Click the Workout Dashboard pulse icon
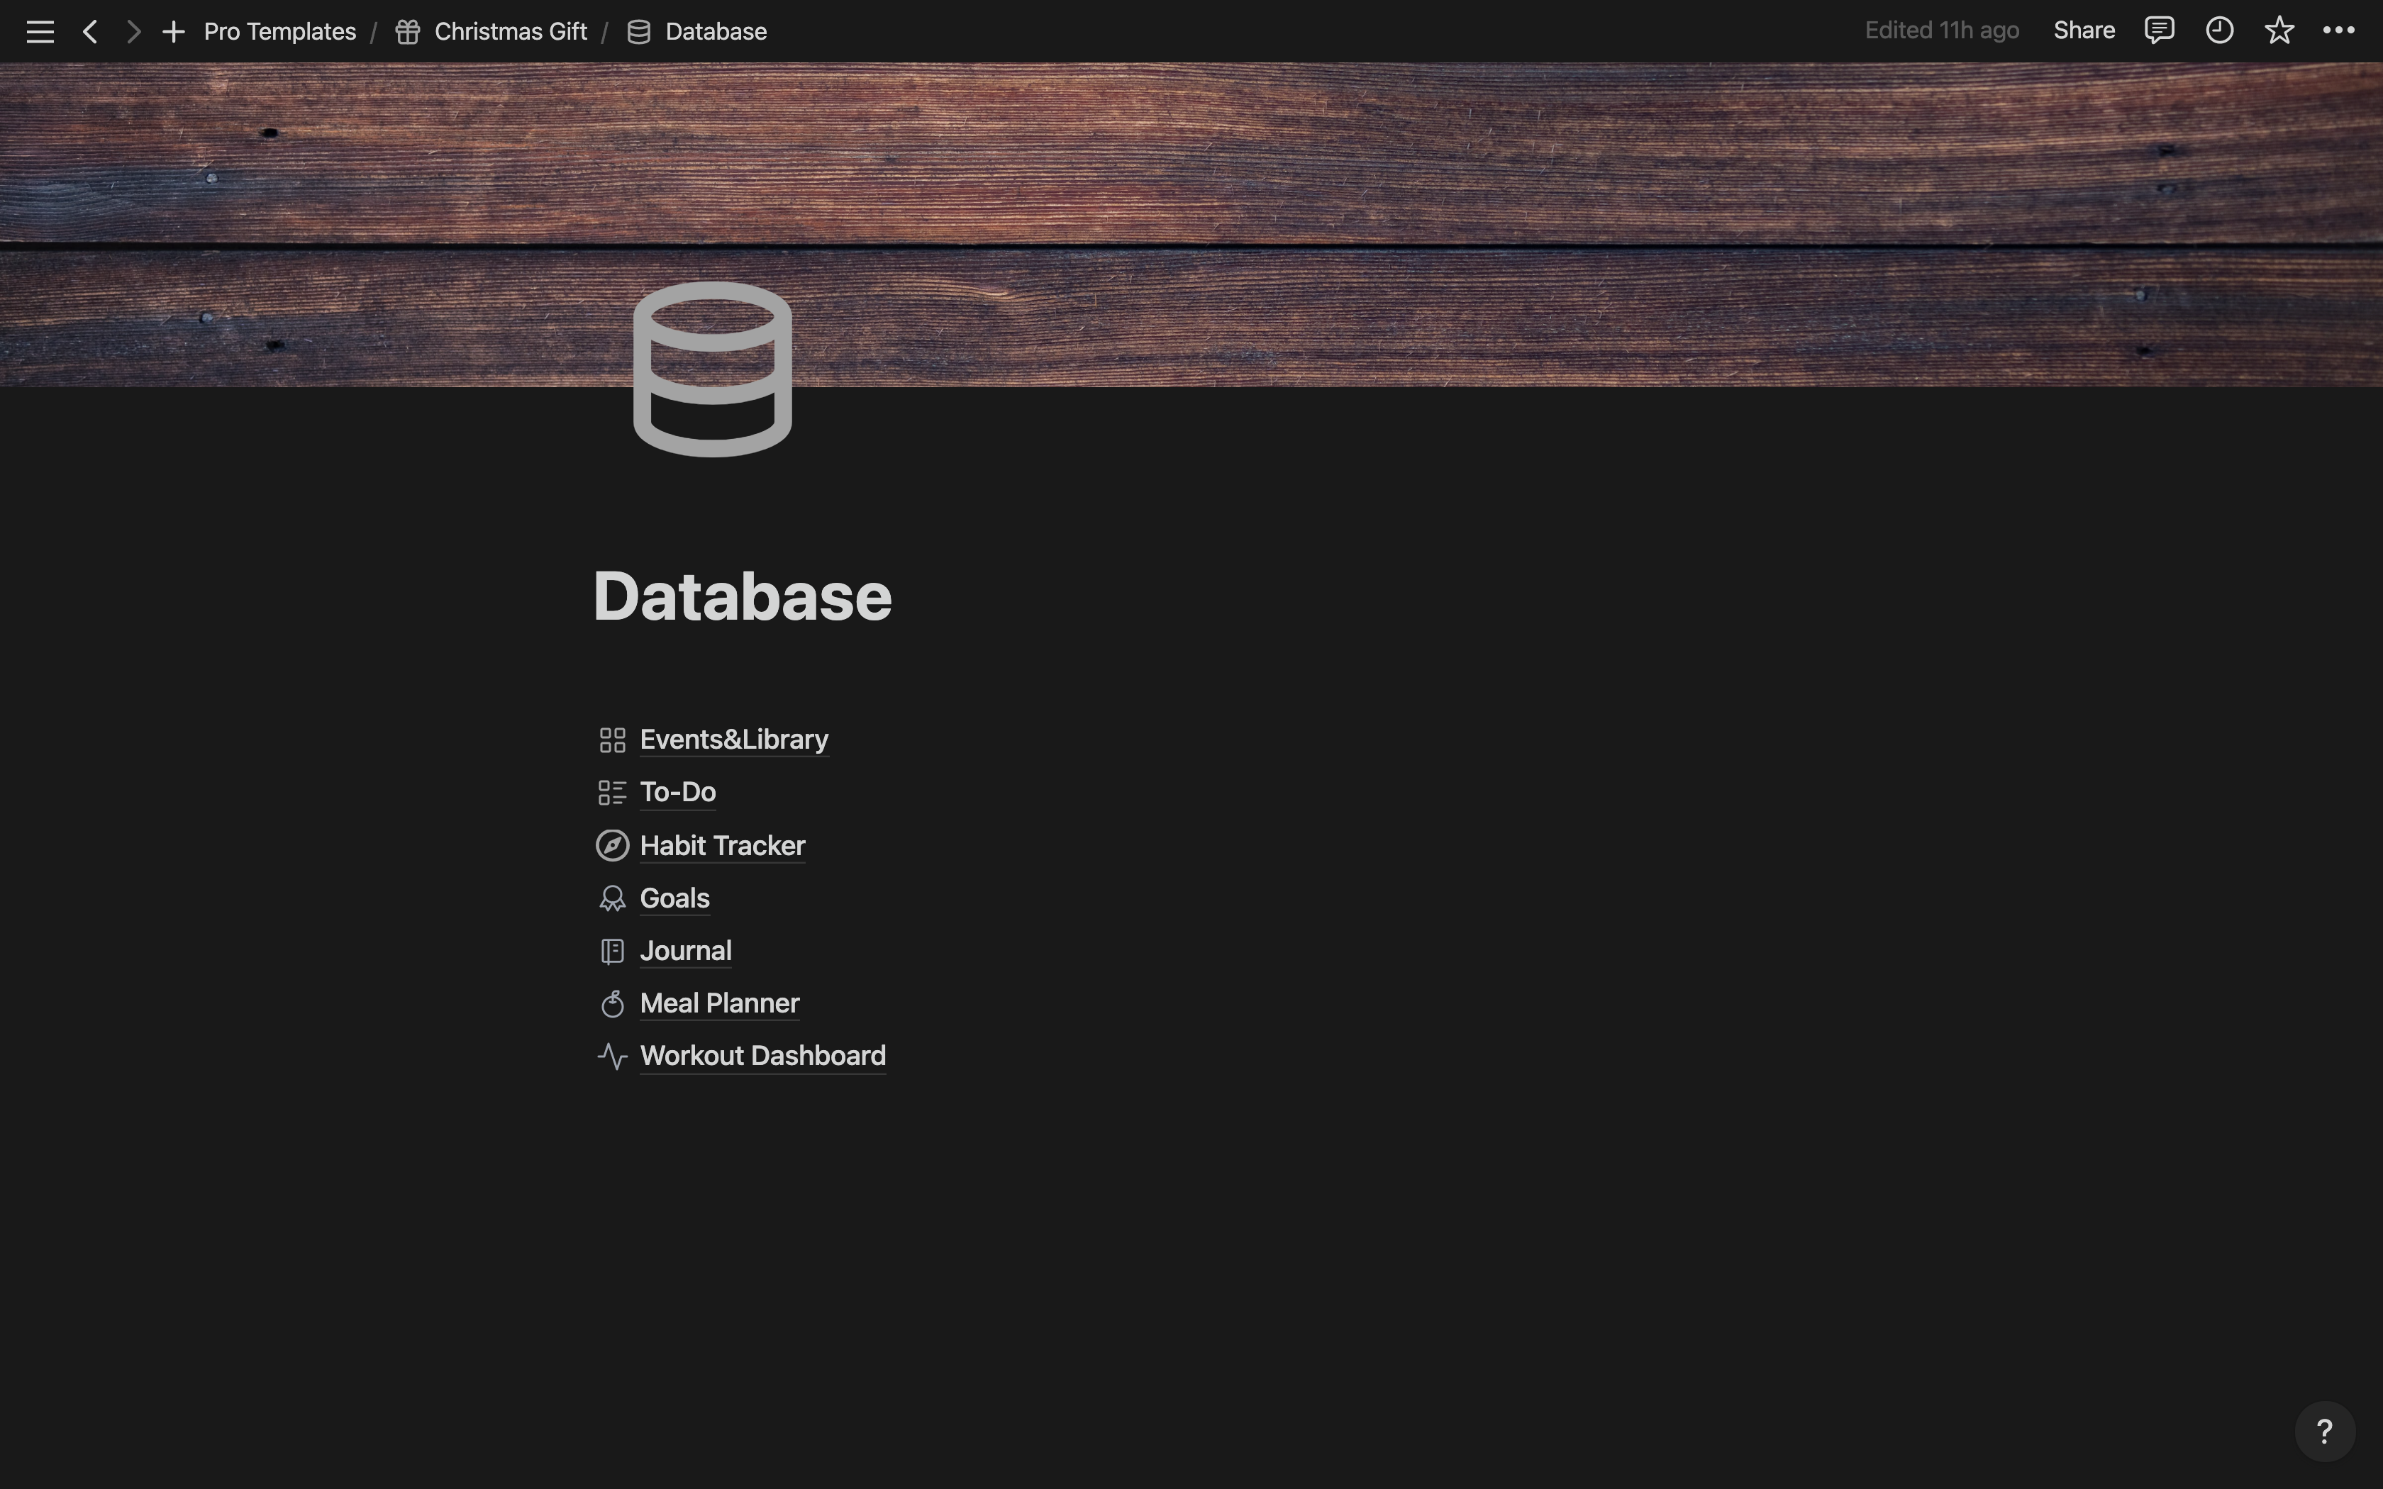Viewport: 2383px width, 1489px height. [x=613, y=1056]
